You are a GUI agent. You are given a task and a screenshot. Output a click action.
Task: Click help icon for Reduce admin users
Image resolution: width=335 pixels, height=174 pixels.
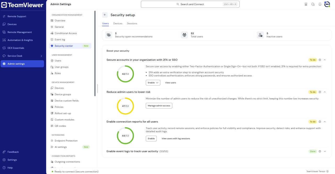pos(320,92)
